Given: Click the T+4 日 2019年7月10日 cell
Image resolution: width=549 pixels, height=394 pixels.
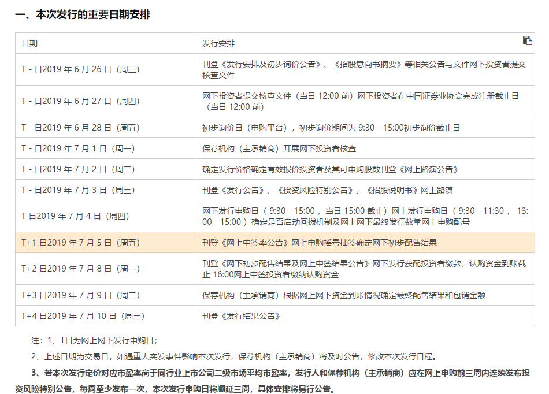Looking at the screenshot, I should (83, 316).
